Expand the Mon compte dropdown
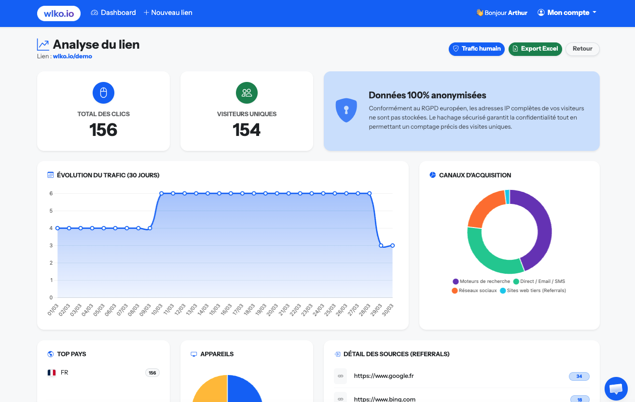635x402 pixels. point(567,13)
